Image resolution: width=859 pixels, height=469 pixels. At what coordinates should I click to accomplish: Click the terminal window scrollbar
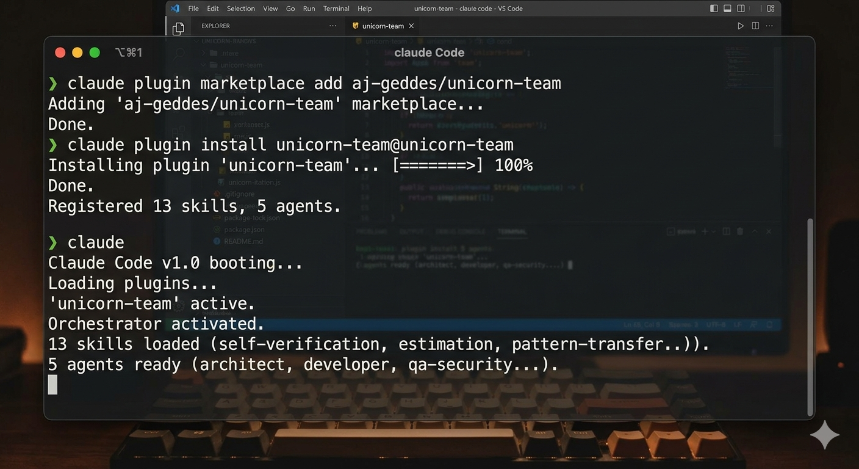[x=810, y=316]
